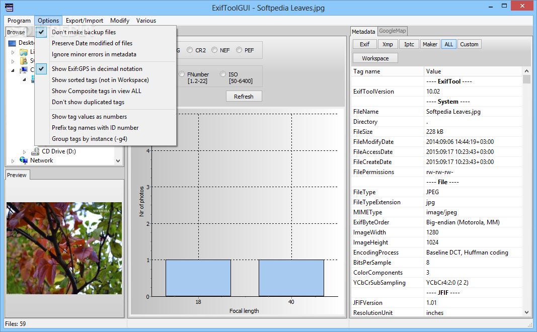
Task: Click the ExifToolGUI app icon in title bar
Action: point(9,7)
